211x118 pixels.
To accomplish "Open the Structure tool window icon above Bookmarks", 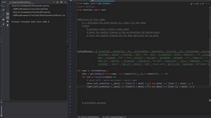I will (x=1, y=102).
